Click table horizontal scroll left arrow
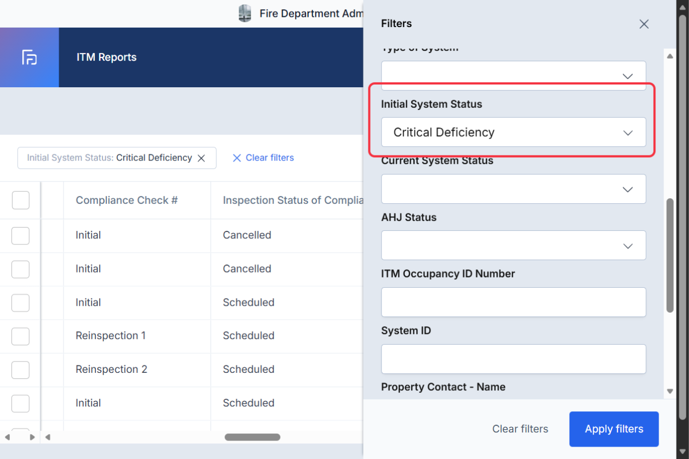Viewport: 689px width, 459px height. [x=48, y=437]
